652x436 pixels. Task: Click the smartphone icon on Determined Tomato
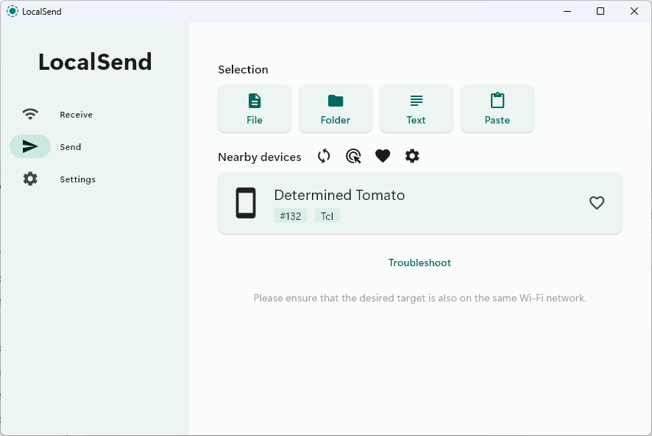point(245,202)
